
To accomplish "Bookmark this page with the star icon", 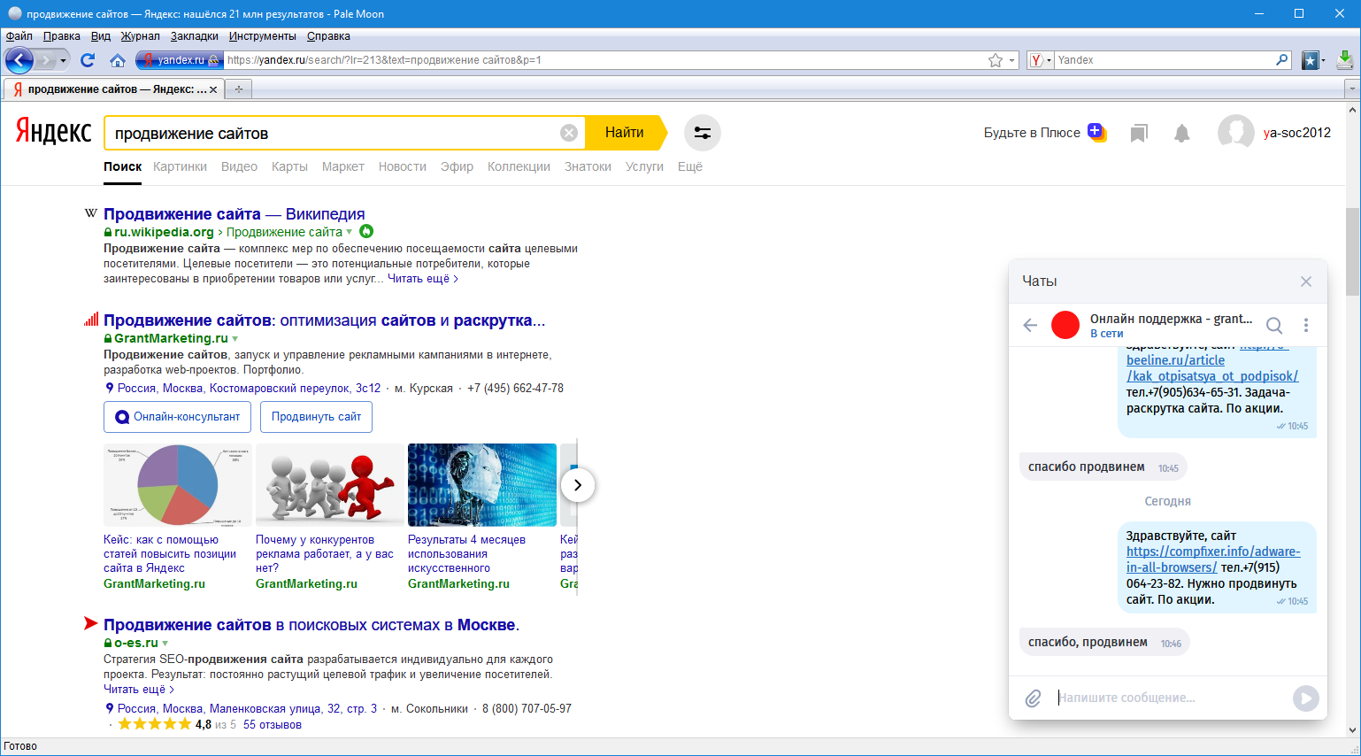I will [996, 60].
